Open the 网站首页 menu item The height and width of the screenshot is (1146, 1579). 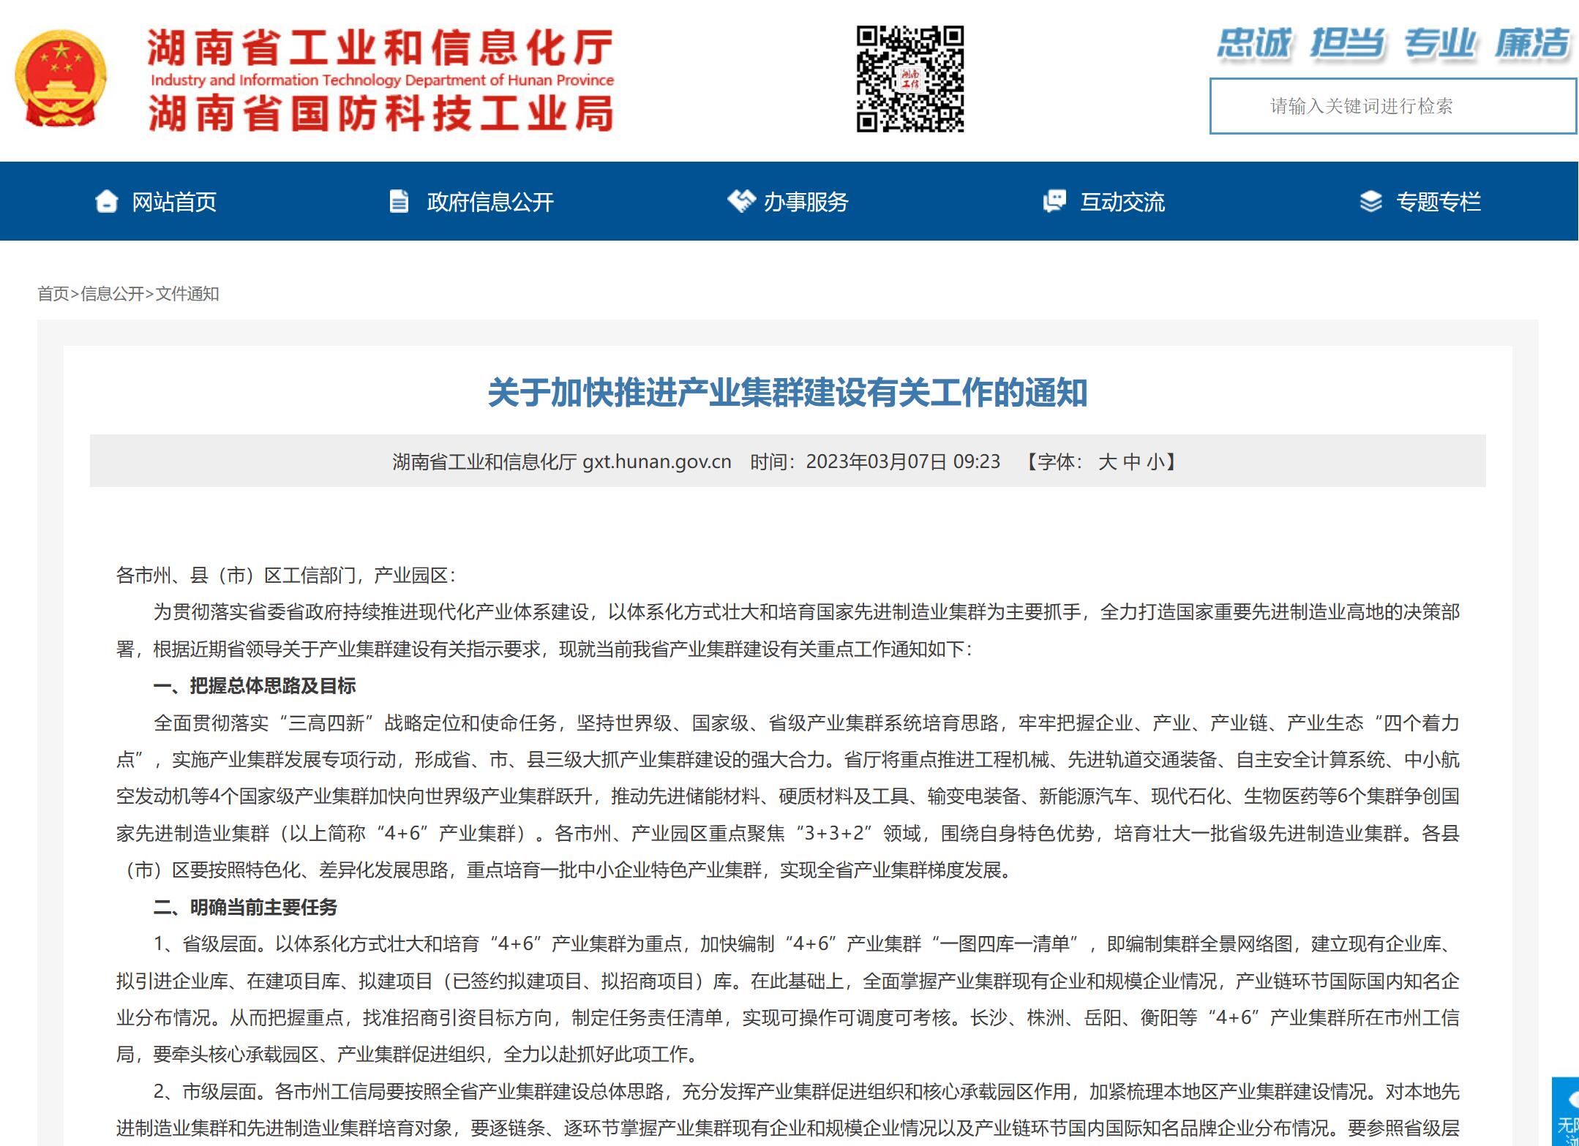(x=174, y=202)
